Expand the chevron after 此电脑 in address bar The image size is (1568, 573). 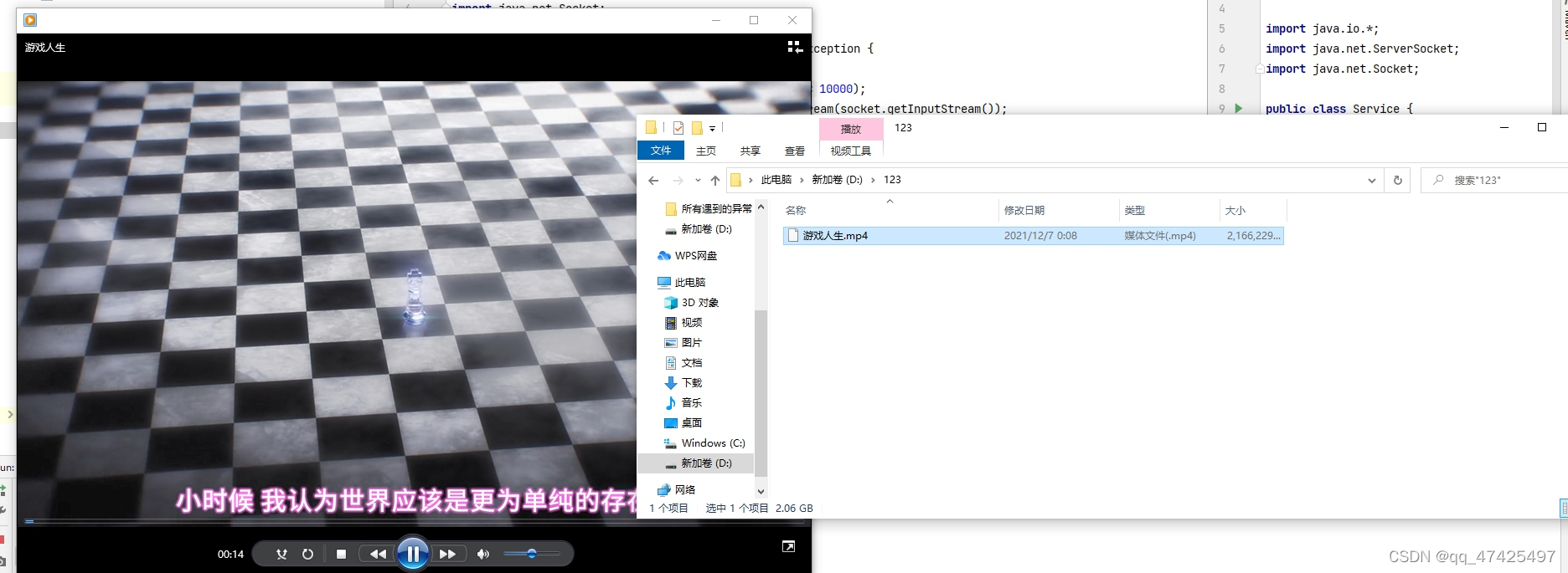pos(802,180)
